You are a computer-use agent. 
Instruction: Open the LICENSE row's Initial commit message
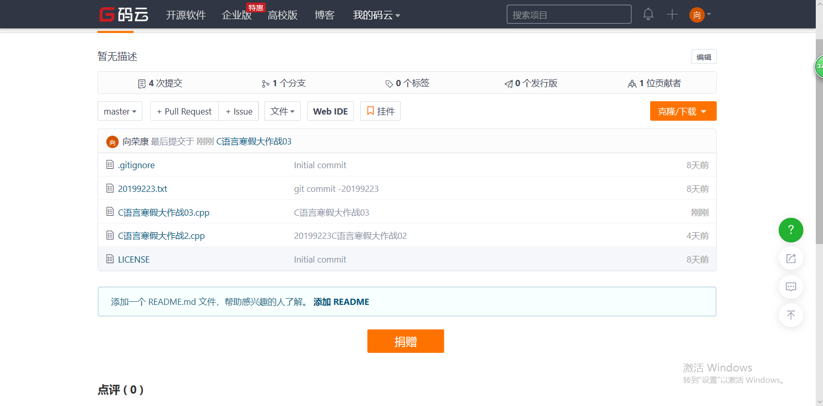pyautogui.click(x=320, y=259)
